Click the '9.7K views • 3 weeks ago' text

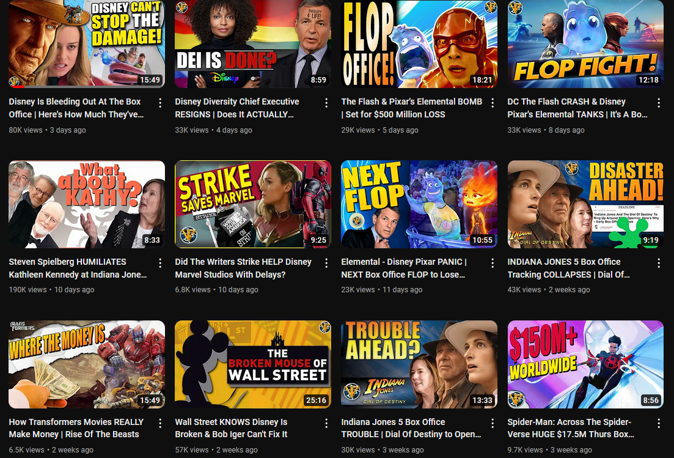(x=550, y=450)
